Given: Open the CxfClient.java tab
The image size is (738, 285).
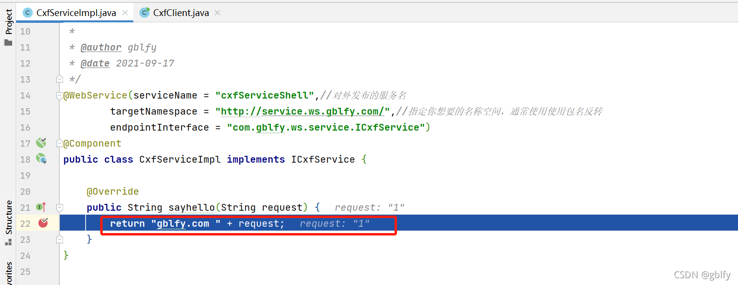Looking at the screenshot, I should tap(181, 13).
